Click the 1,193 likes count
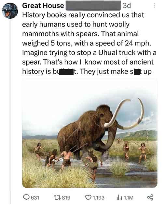Image resolution: width=166 pixels, height=205 pixels. pos(98,198)
